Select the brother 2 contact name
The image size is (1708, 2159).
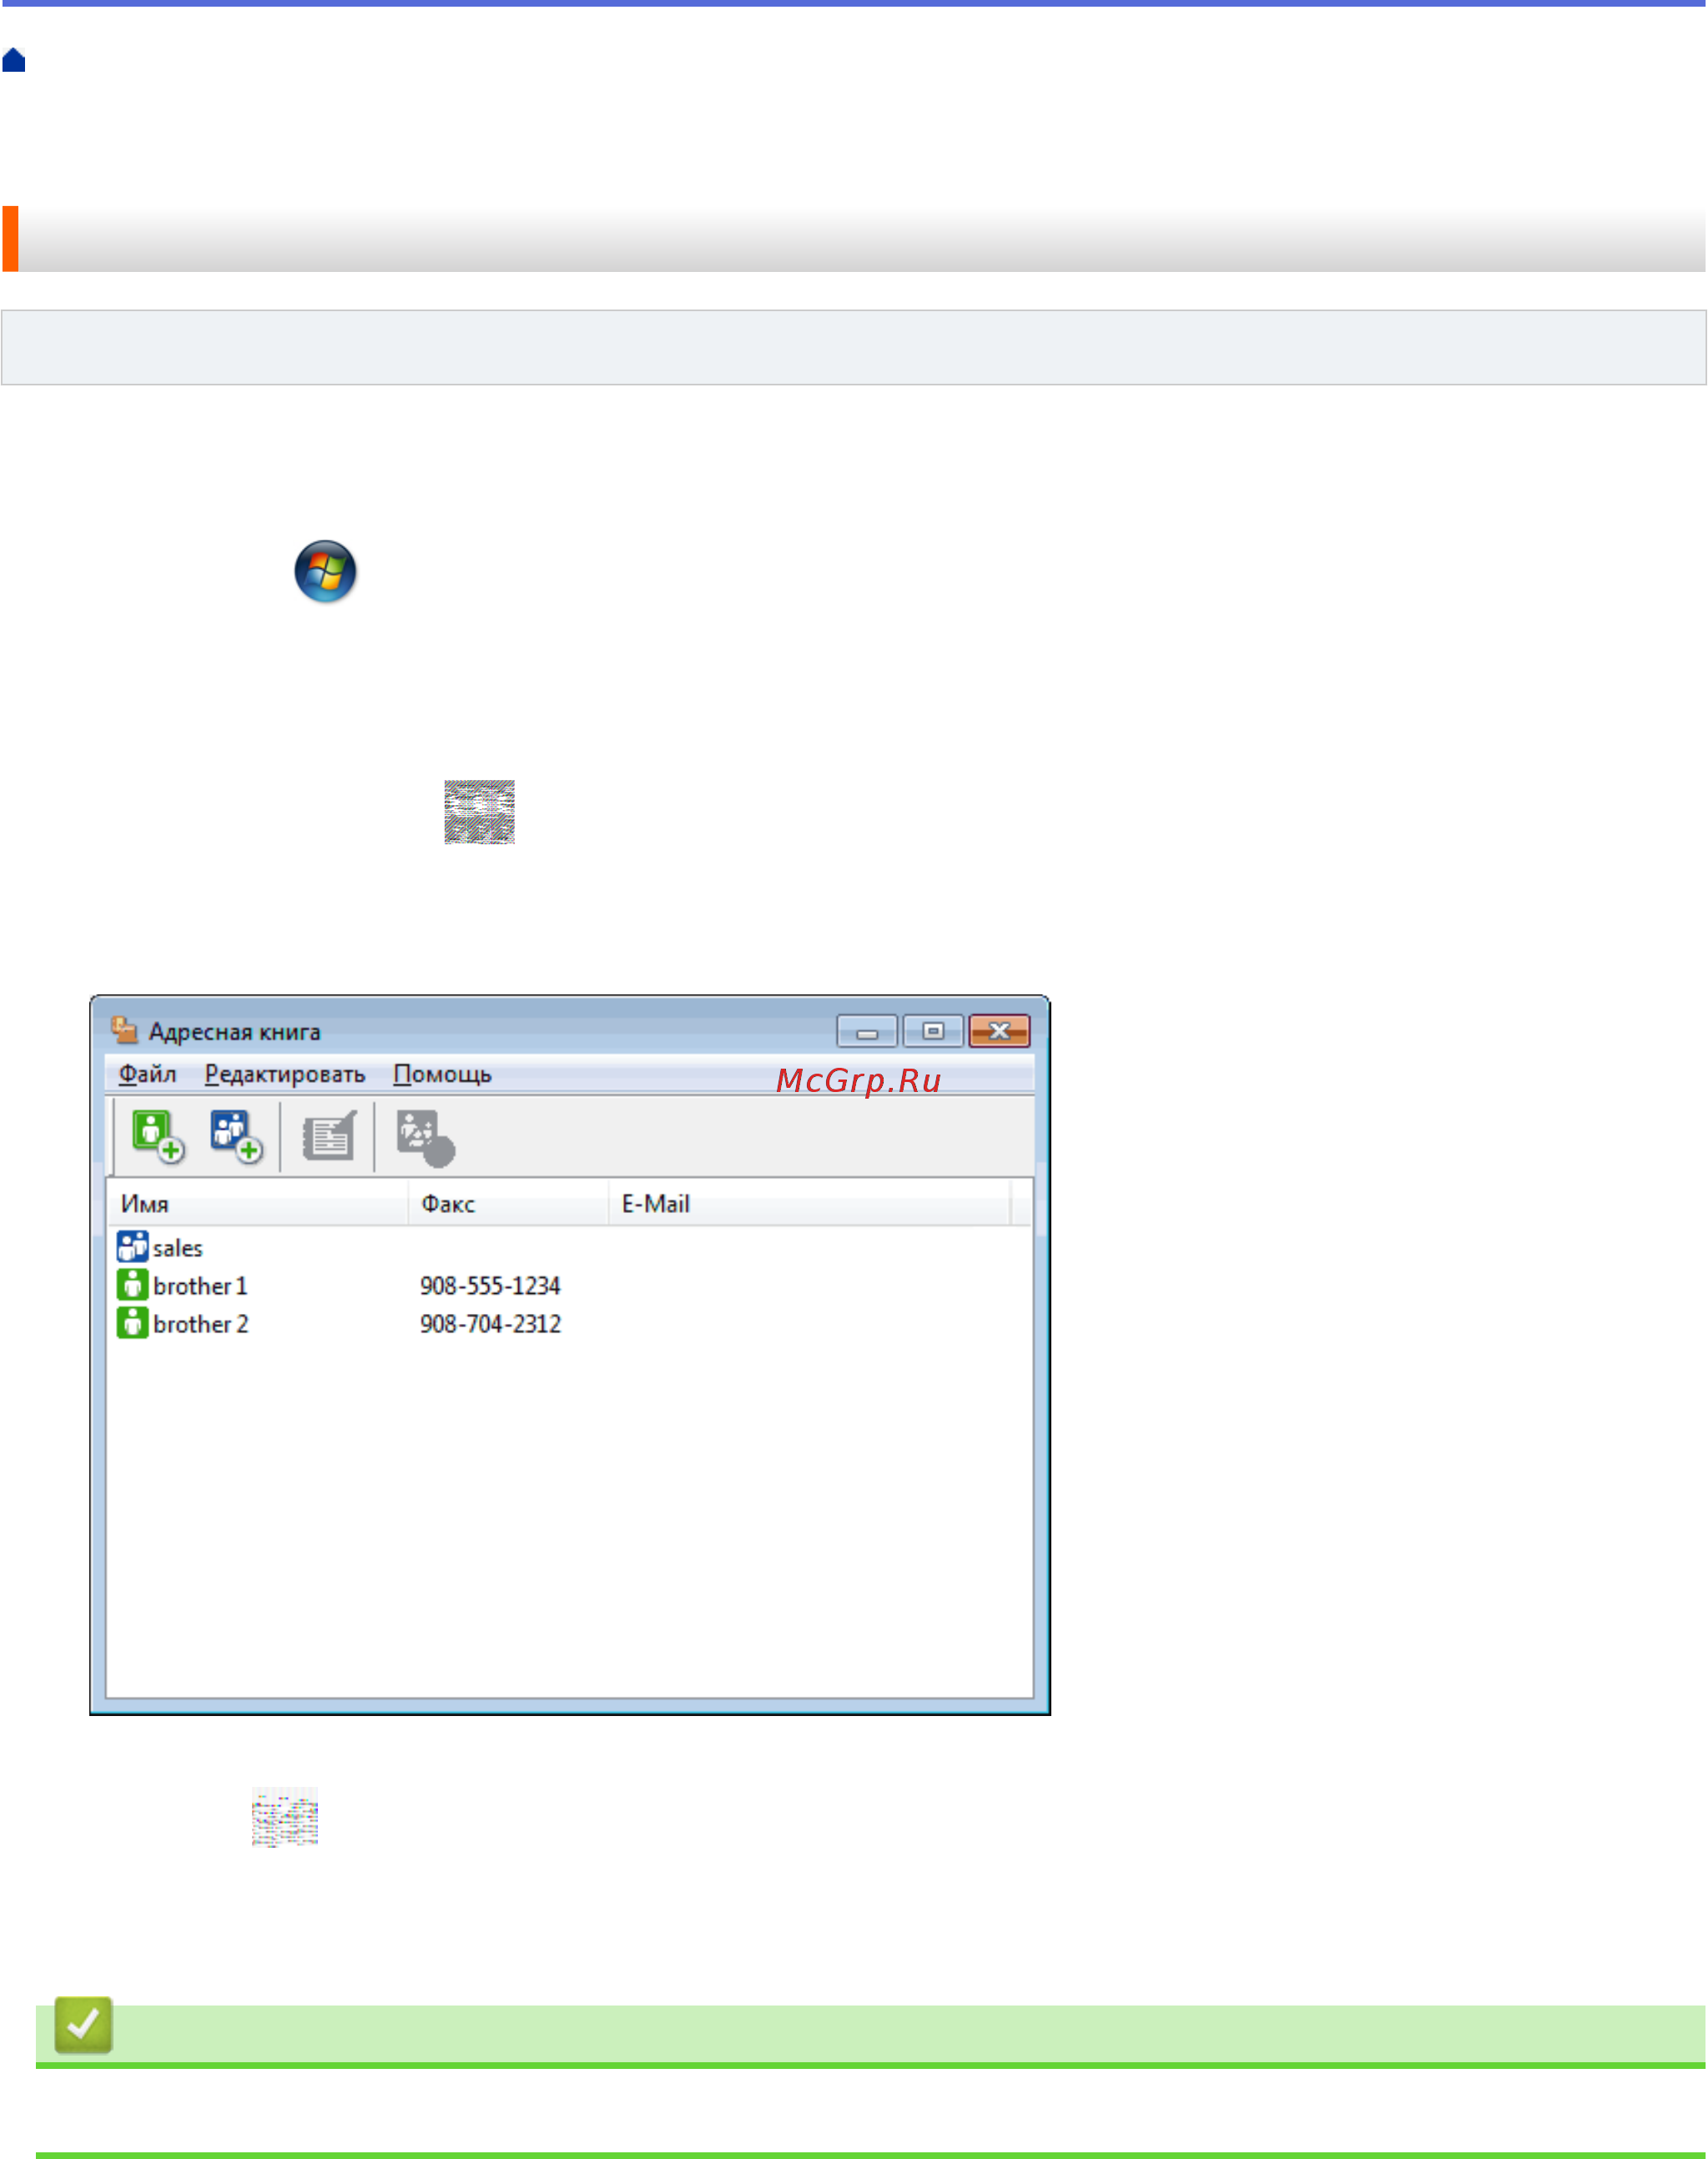point(200,1323)
